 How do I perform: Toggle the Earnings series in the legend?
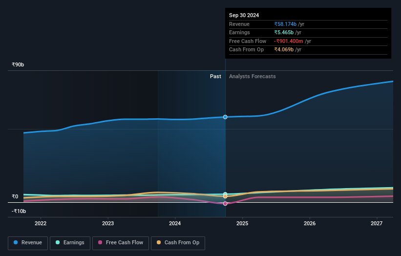click(x=70, y=243)
